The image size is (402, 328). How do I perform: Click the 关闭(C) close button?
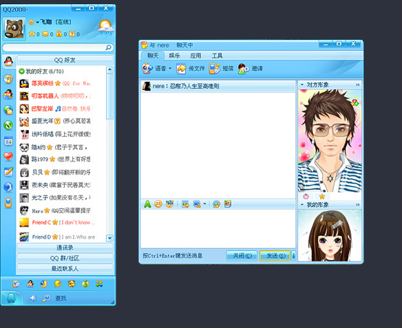pos(242,256)
